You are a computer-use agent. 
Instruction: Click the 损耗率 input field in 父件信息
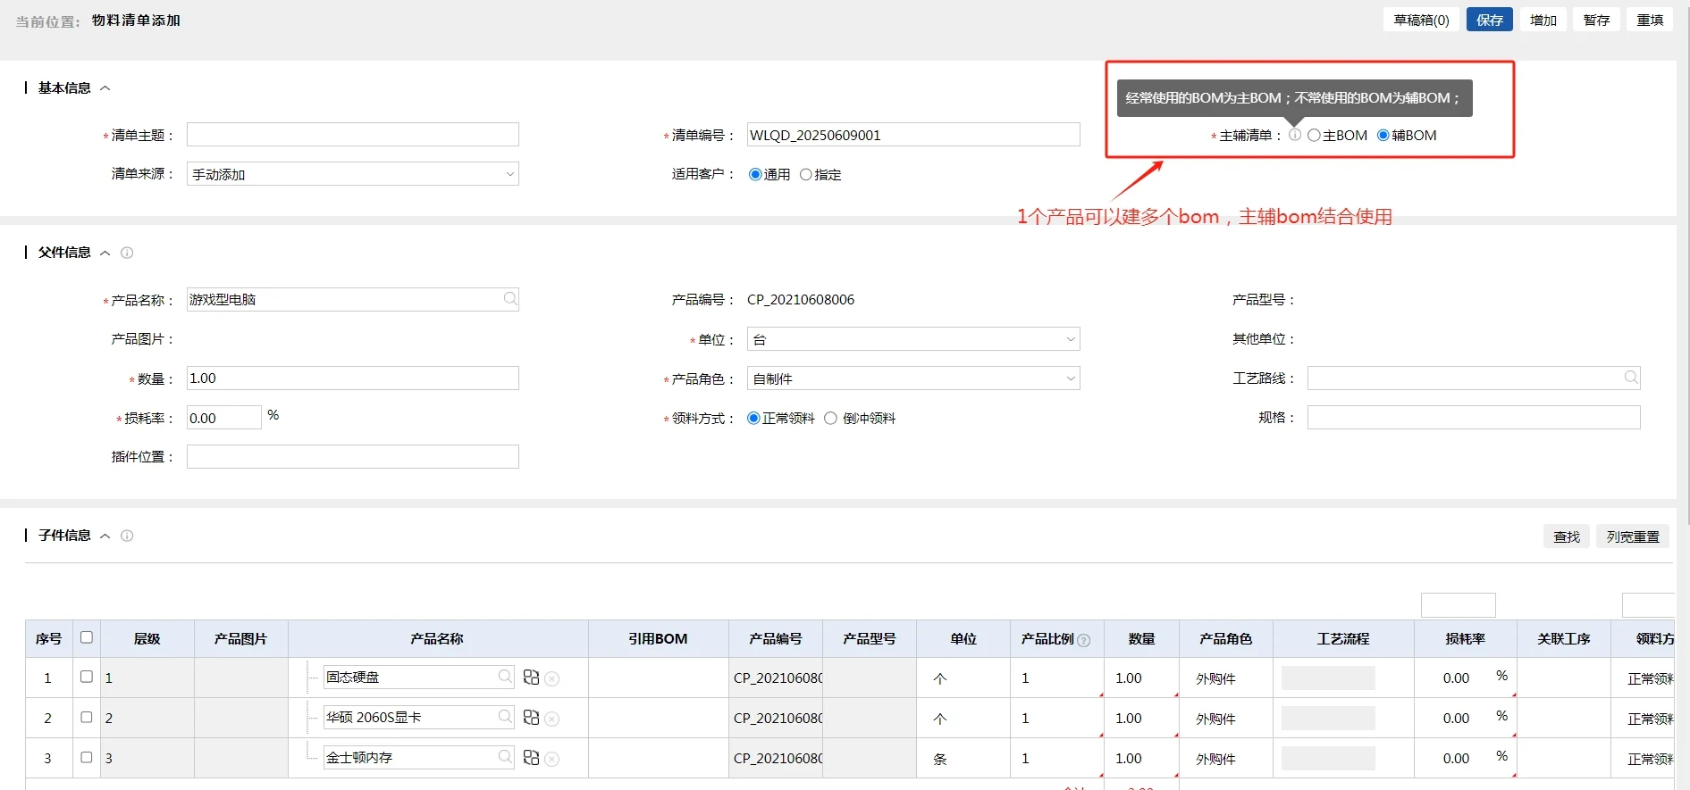click(x=224, y=418)
